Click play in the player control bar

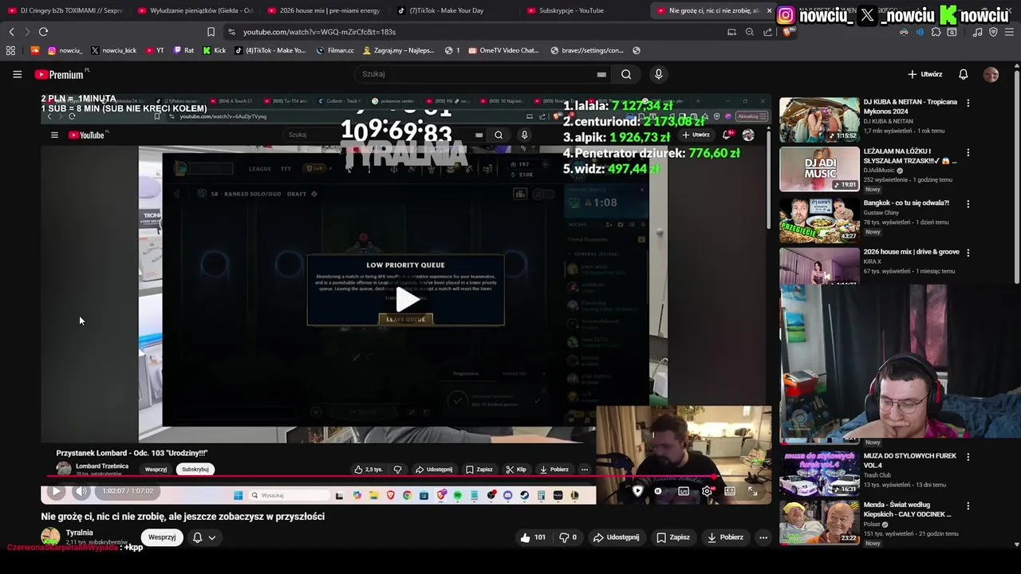[x=56, y=491]
